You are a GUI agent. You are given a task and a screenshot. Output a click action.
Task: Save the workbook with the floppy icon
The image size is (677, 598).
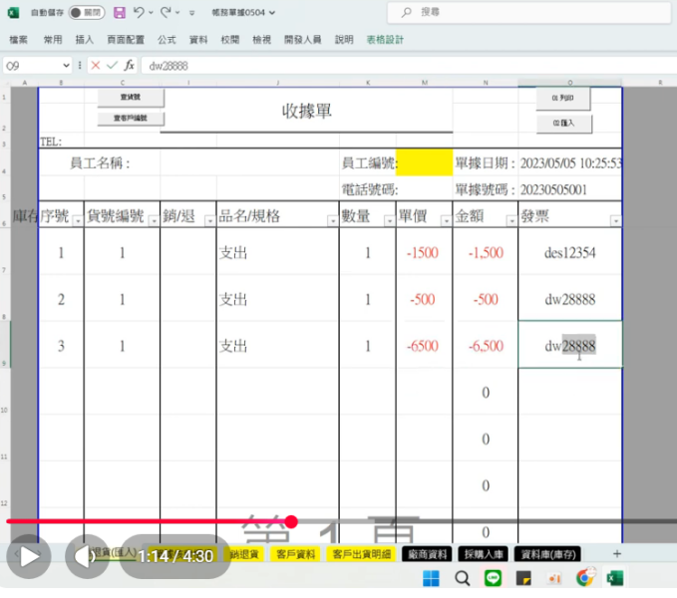[x=120, y=13]
